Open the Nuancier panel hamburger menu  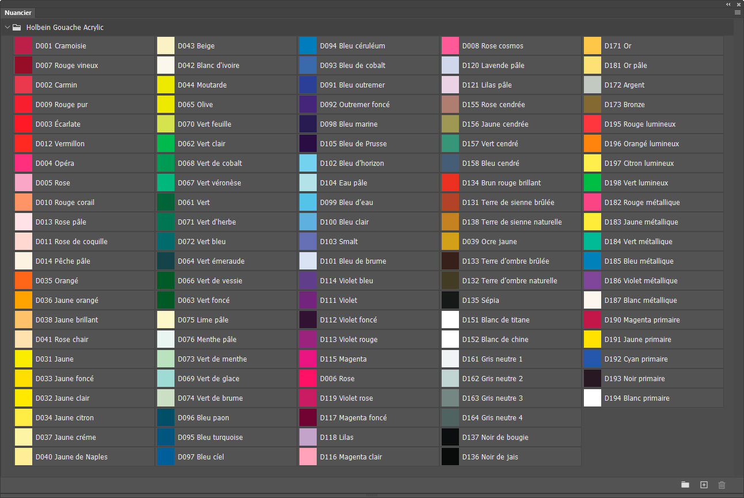(737, 12)
